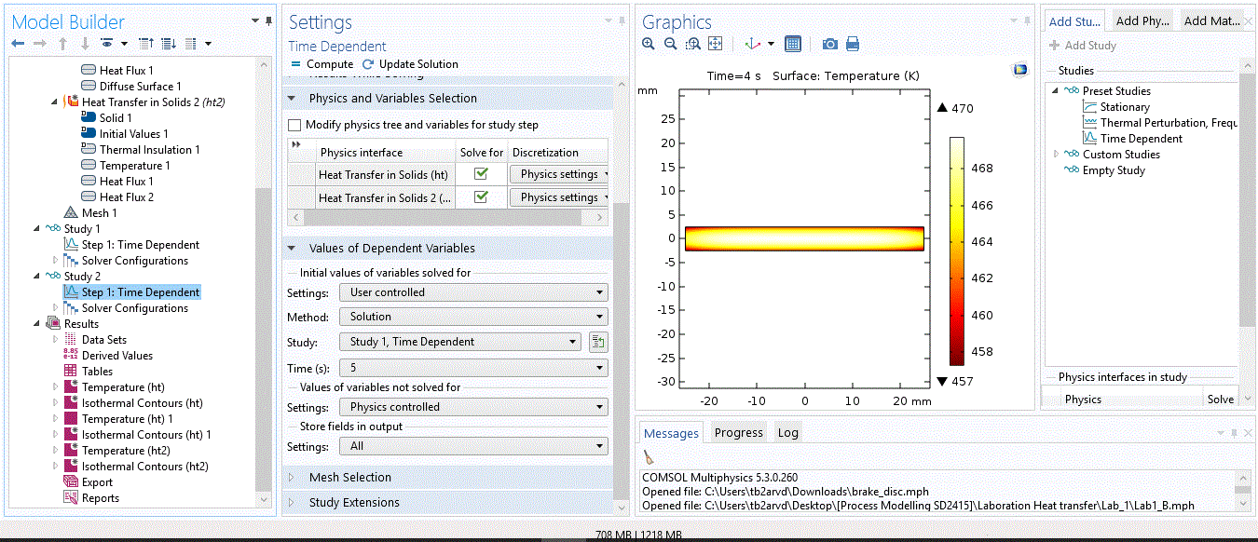
Task: Activate the Zoom Extents icon
Action: pos(716,44)
